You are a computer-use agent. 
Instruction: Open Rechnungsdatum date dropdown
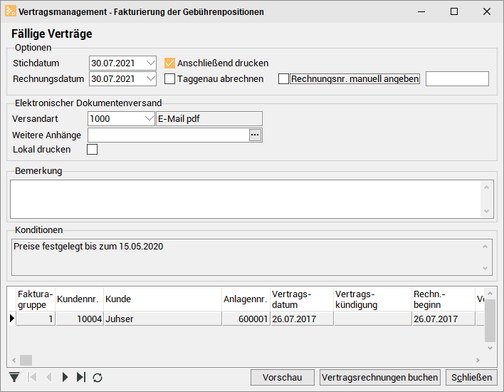coord(150,78)
